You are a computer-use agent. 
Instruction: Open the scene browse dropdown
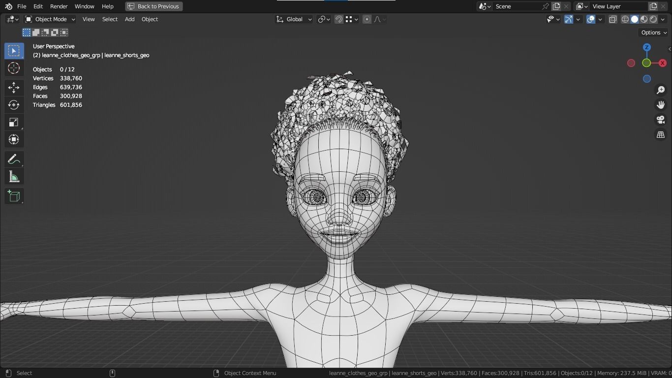pos(485,6)
